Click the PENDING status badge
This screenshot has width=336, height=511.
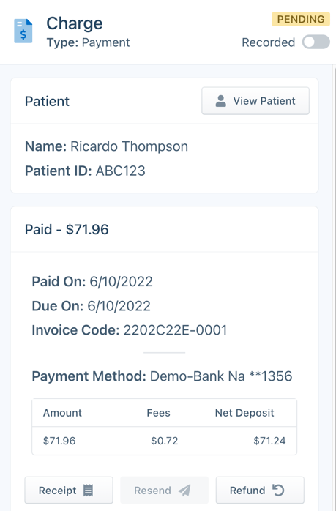[301, 19]
